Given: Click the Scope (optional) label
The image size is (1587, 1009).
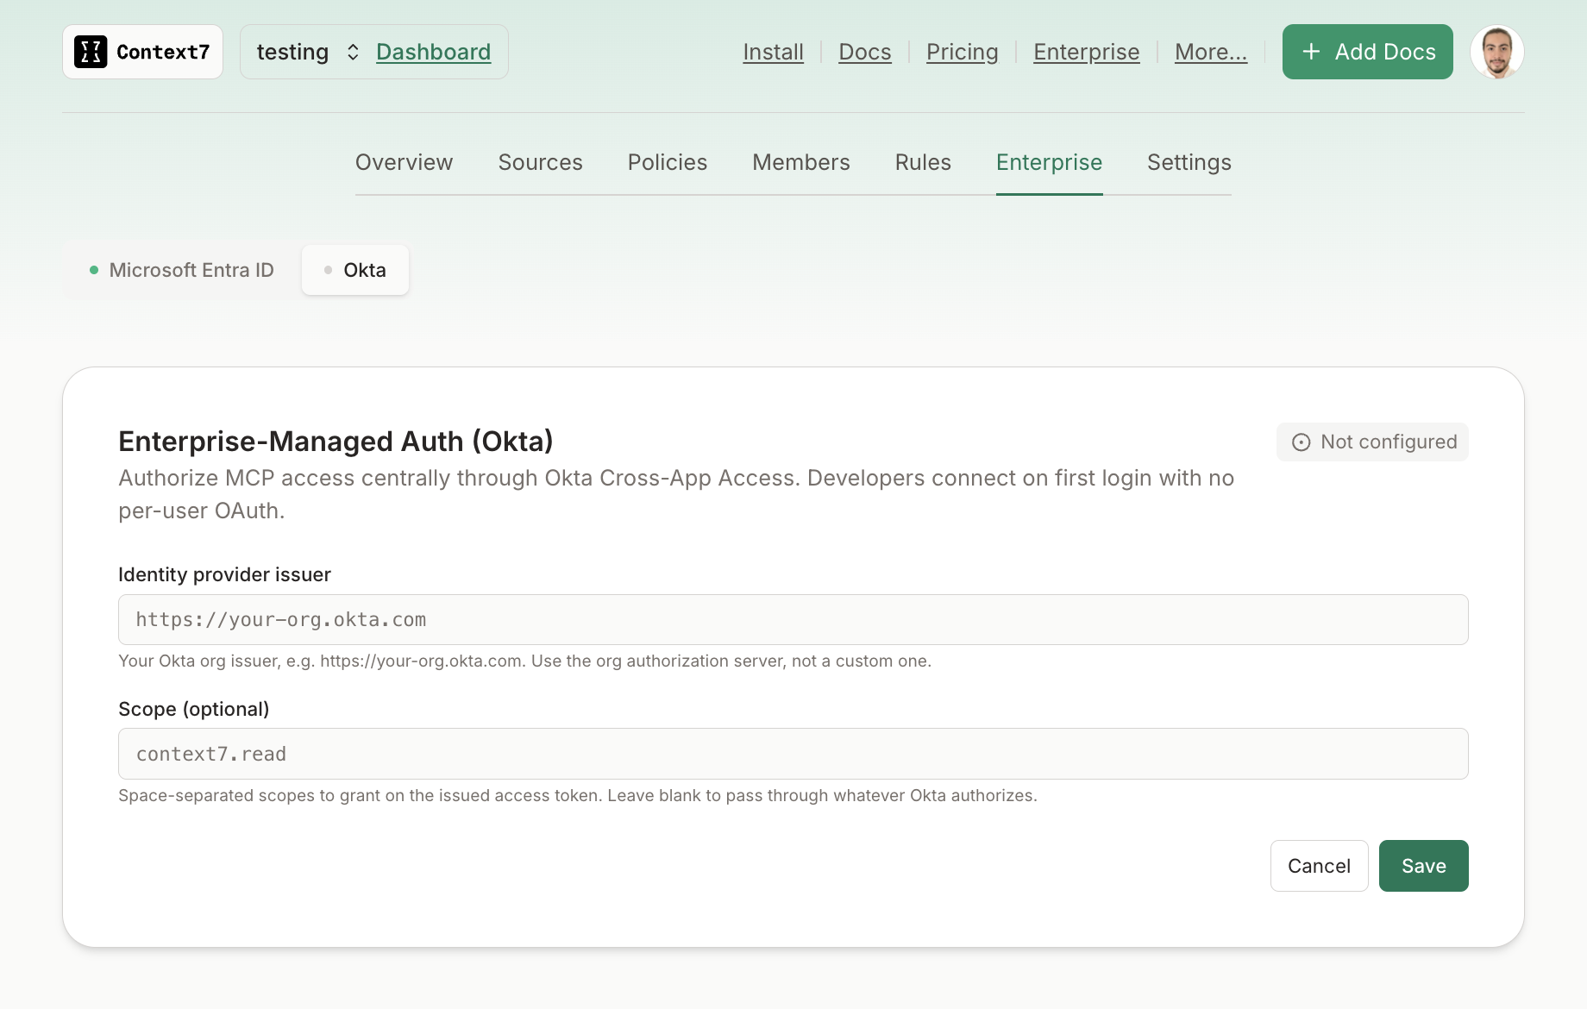Looking at the screenshot, I should click(194, 709).
